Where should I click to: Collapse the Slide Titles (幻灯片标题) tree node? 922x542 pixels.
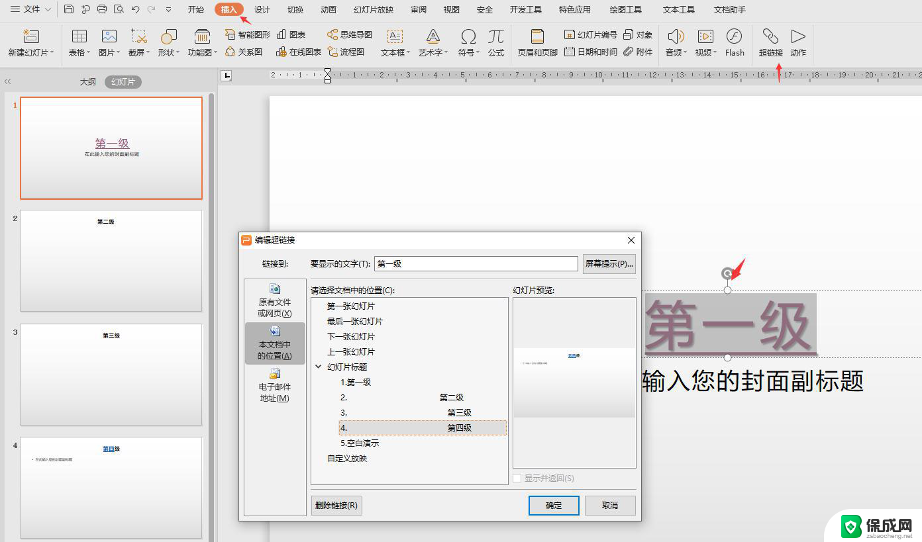[319, 367]
